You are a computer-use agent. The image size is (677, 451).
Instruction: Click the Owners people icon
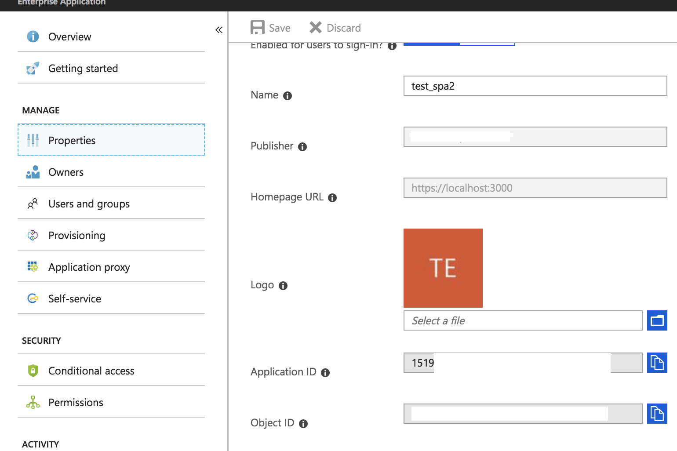[33, 172]
